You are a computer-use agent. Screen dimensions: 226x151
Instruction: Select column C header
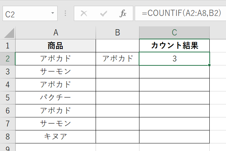[x=174, y=33]
